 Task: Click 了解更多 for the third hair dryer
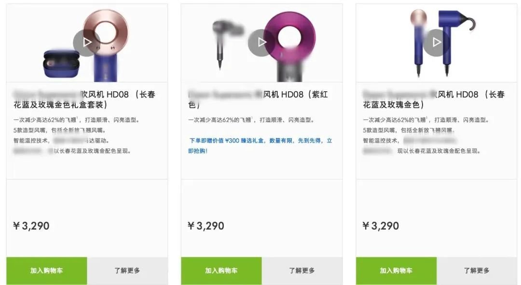point(477,271)
